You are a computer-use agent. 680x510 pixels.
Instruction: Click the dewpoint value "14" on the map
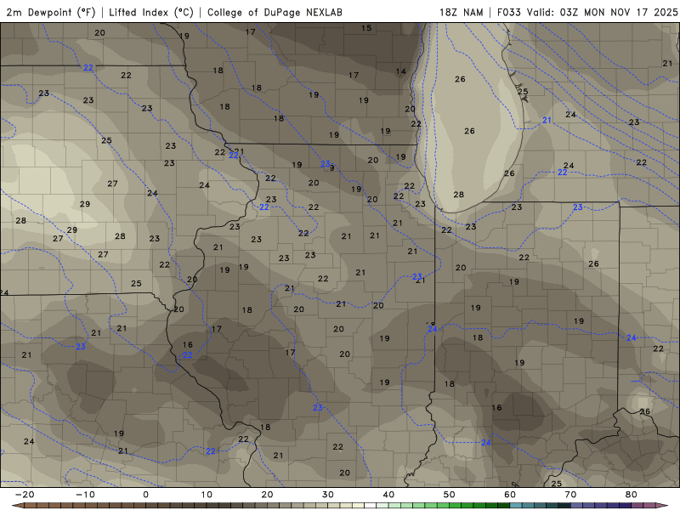tap(400, 71)
